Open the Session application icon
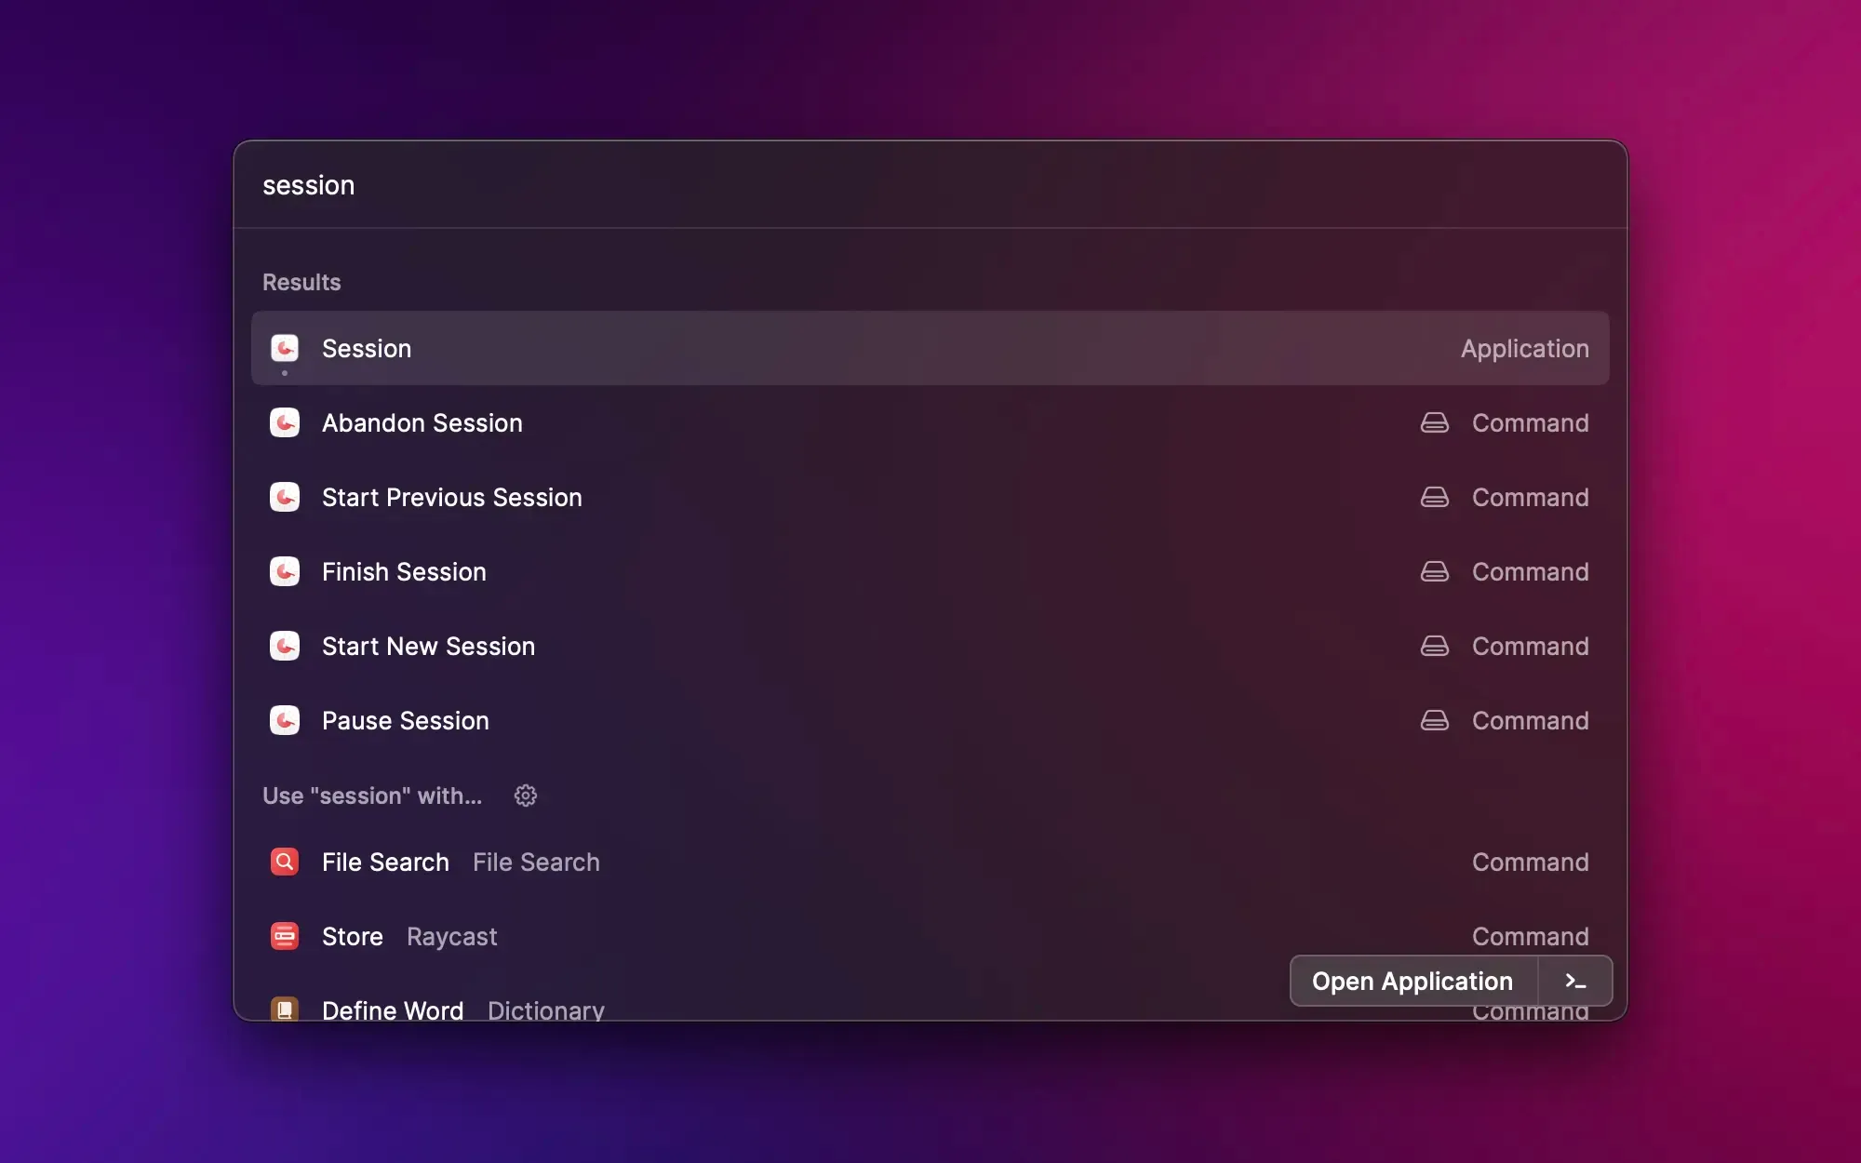Screen dimensions: 1861x1163 click(x=285, y=348)
